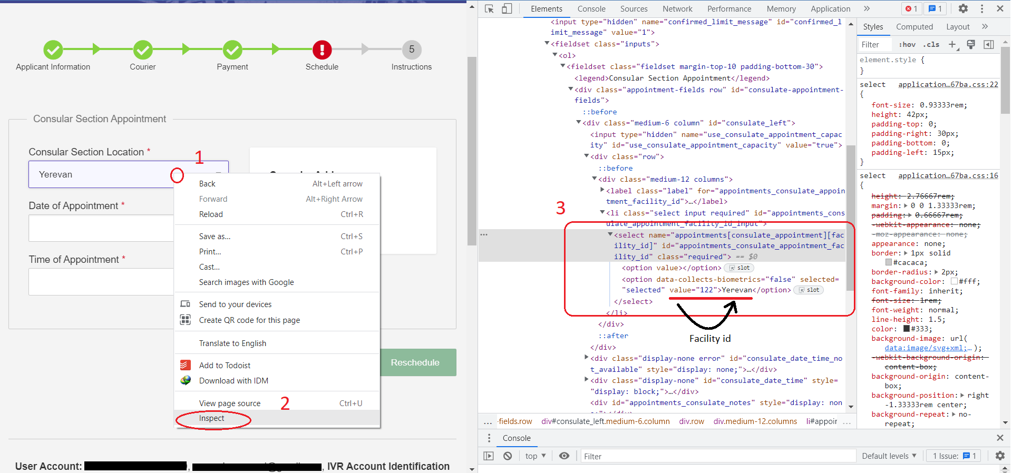
Task: Collapse the select element node
Action: pyautogui.click(x=610, y=234)
